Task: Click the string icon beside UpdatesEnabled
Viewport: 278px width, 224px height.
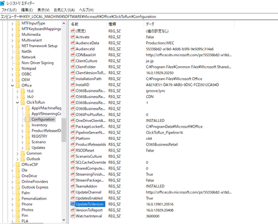Action: 72,198
